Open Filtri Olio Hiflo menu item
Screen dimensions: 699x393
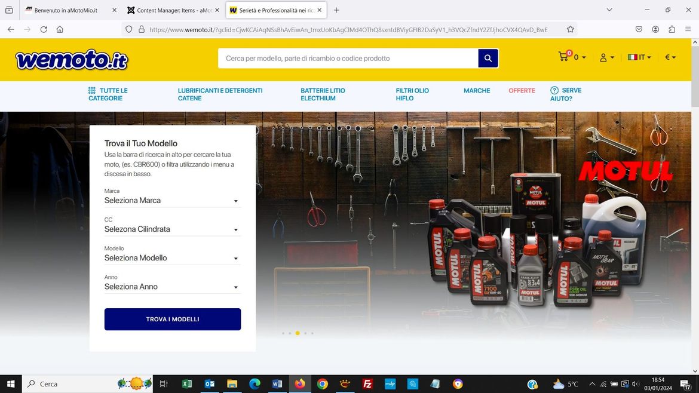(412, 94)
